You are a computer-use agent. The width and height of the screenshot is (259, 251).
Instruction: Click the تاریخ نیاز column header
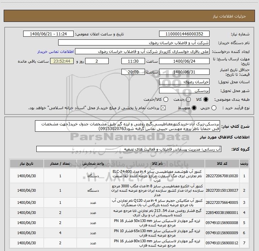27,164
